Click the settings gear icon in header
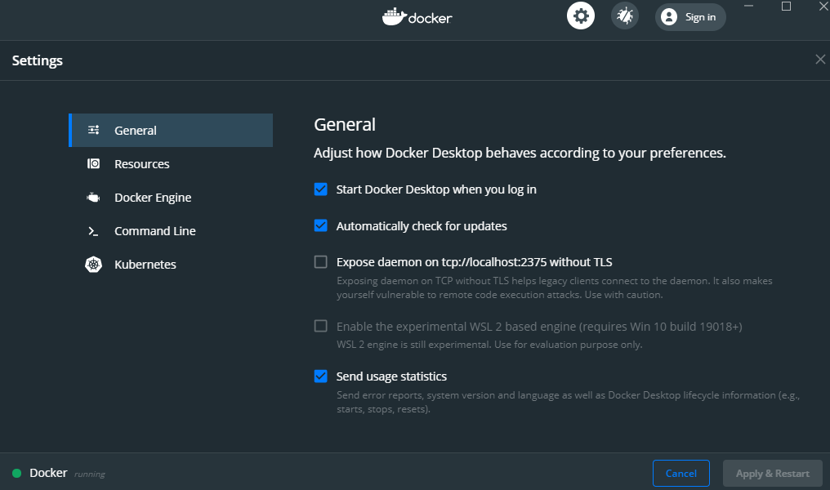The image size is (830, 490). point(581,16)
